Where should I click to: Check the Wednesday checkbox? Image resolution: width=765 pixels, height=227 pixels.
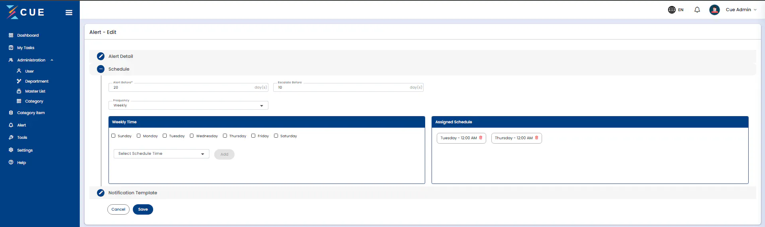(192, 136)
